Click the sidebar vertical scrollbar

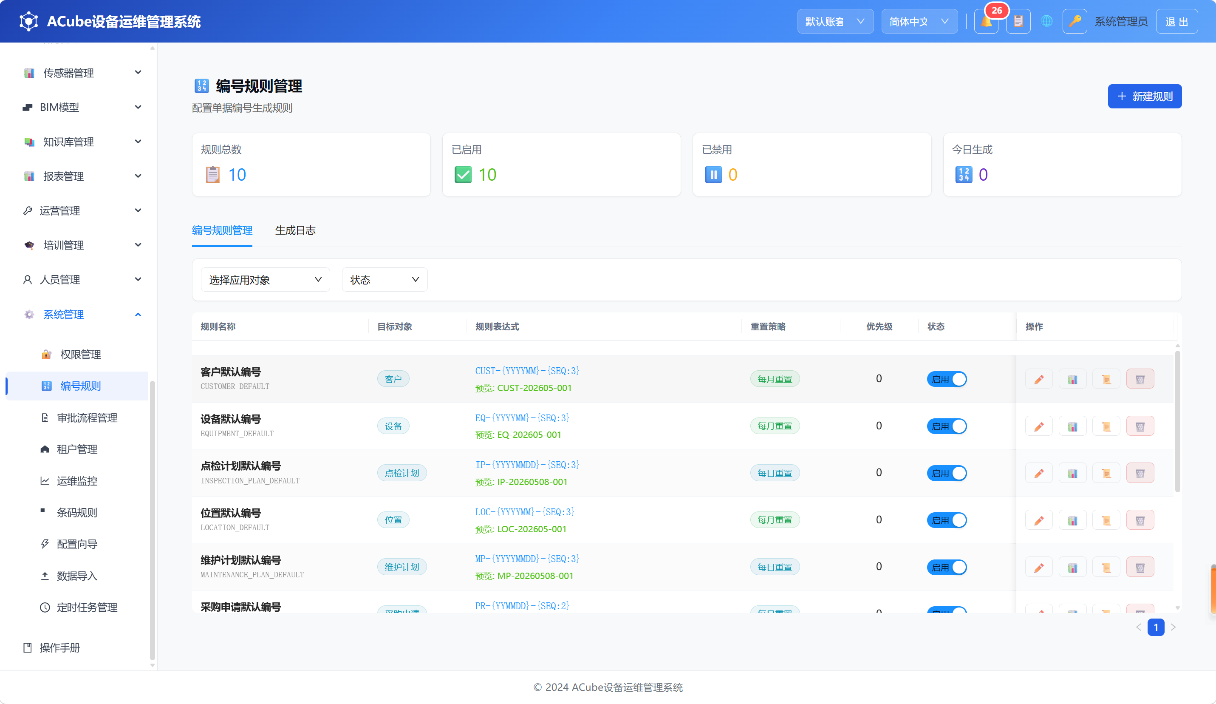click(x=153, y=520)
